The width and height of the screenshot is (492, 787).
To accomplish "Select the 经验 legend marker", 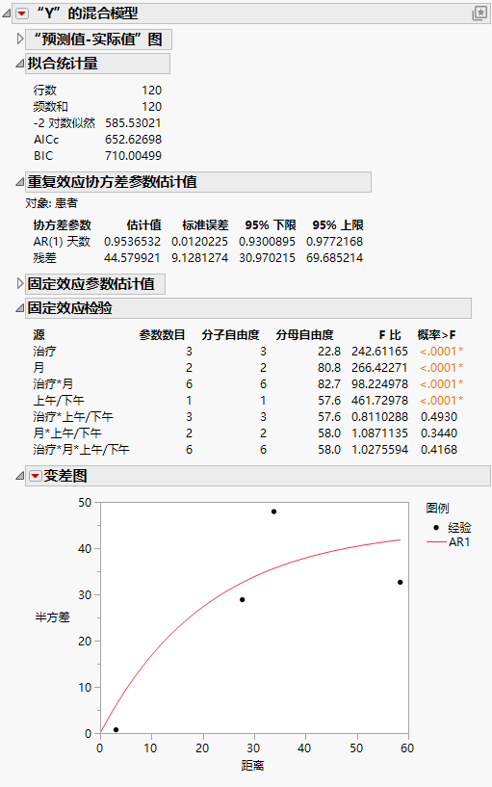I will point(436,528).
